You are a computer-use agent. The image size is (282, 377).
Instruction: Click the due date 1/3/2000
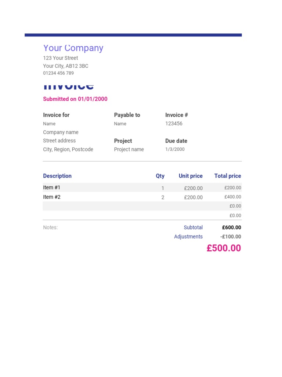[175, 149]
